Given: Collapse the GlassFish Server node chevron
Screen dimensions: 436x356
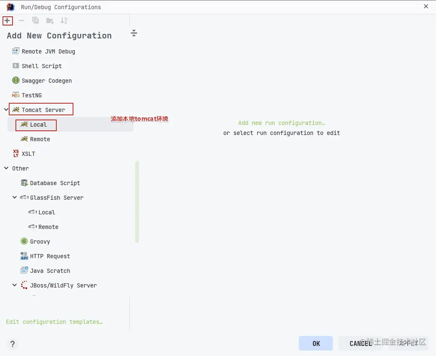Looking at the screenshot, I should pos(15,197).
